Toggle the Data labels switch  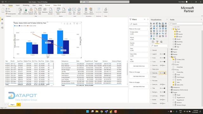(x=164, y=73)
